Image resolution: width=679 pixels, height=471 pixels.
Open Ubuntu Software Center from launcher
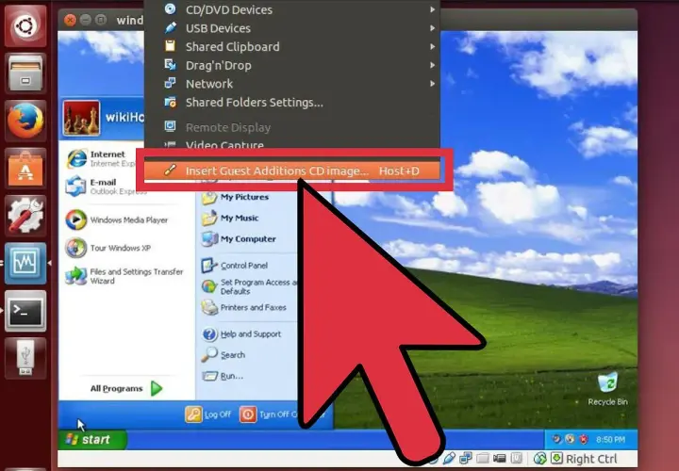point(25,169)
